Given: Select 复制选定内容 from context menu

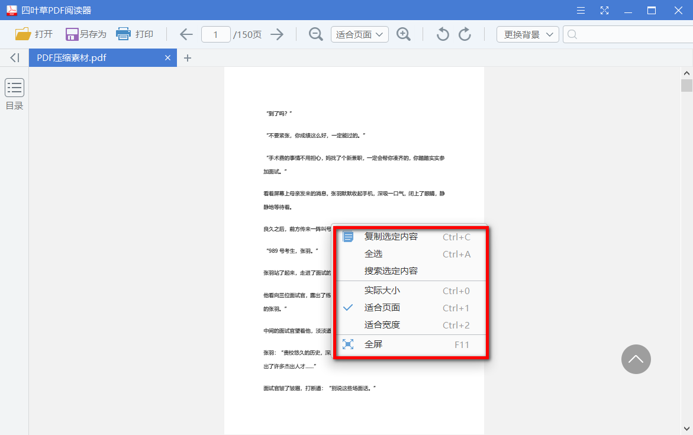Looking at the screenshot, I should coord(392,236).
